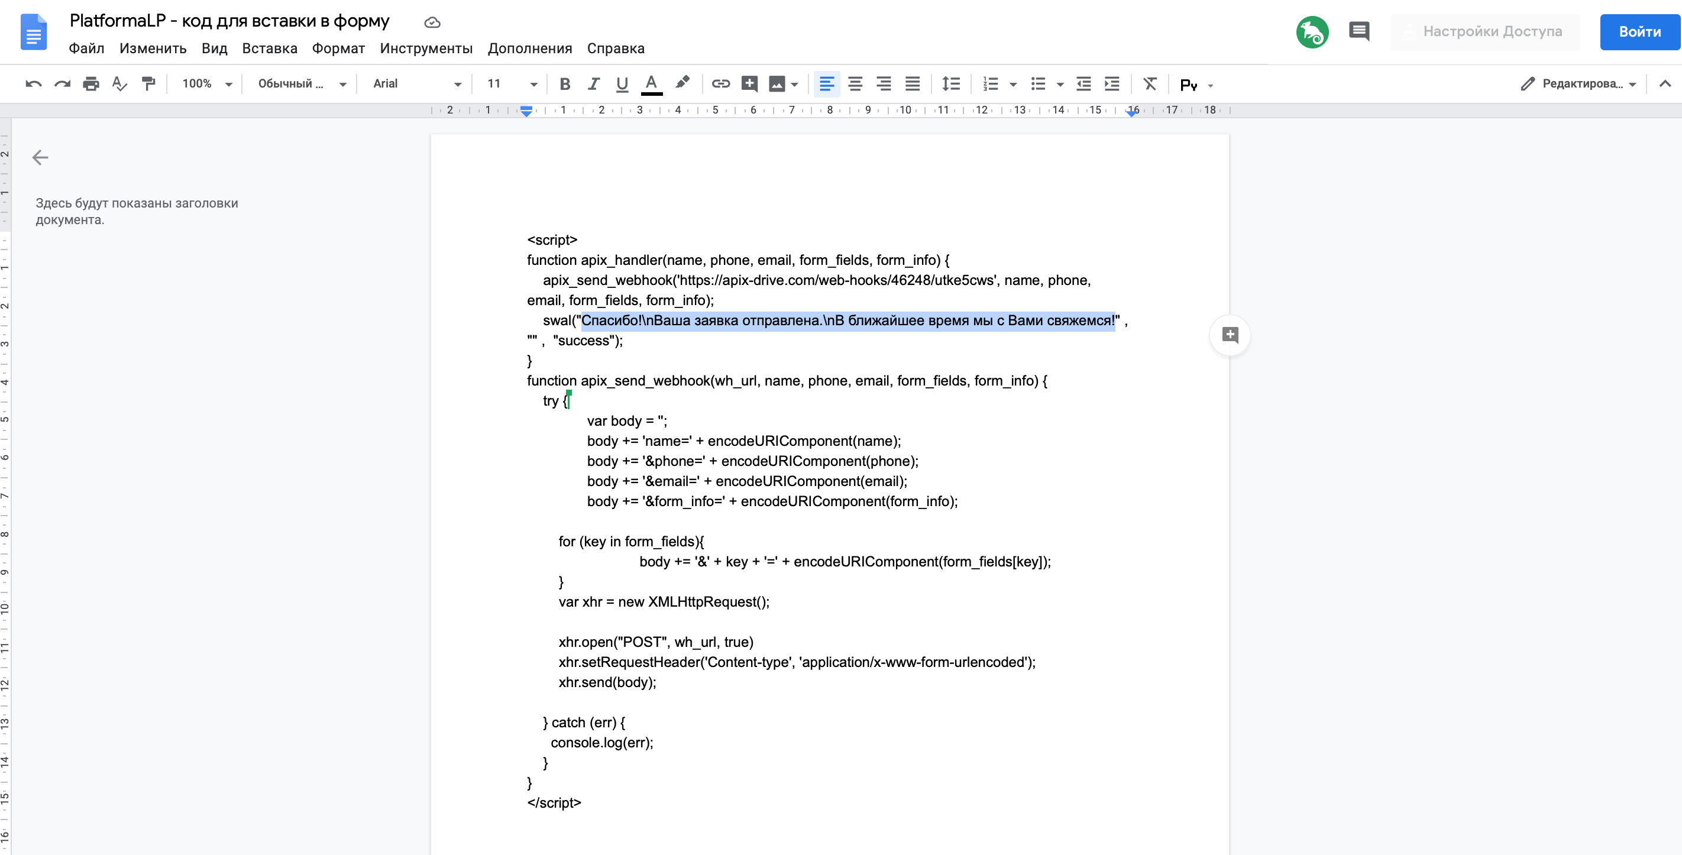
Task: Collapse the toolbar with chevron up
Action: click(1664, 83)
